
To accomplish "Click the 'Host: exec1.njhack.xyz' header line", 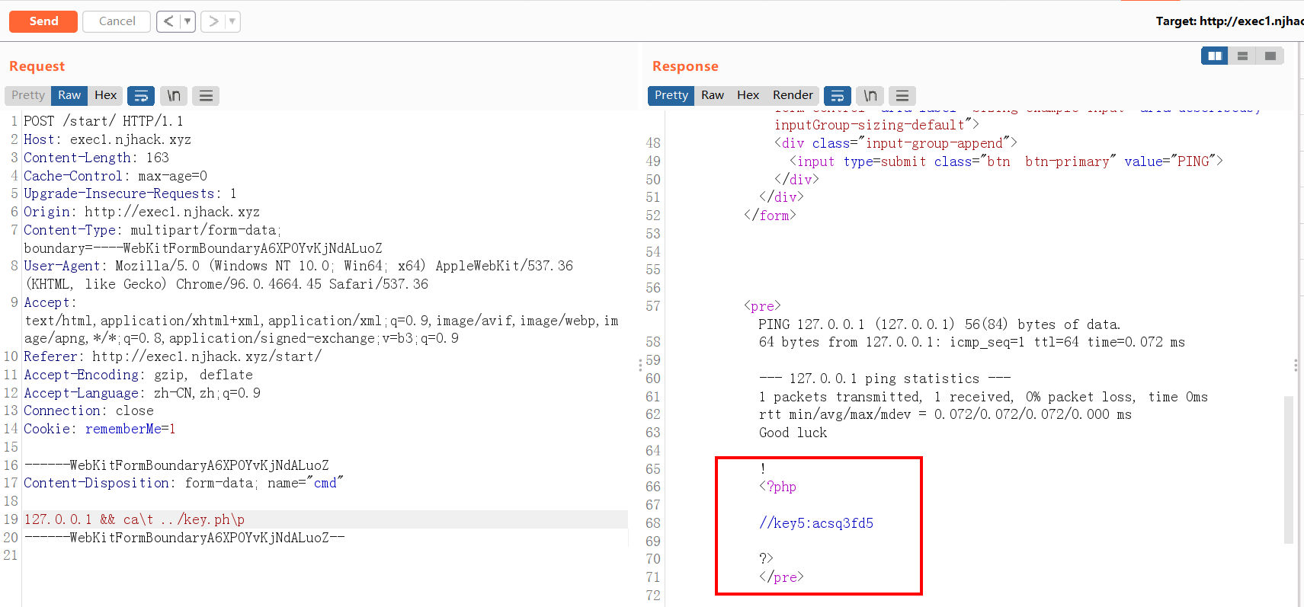I will coord(107,139).
